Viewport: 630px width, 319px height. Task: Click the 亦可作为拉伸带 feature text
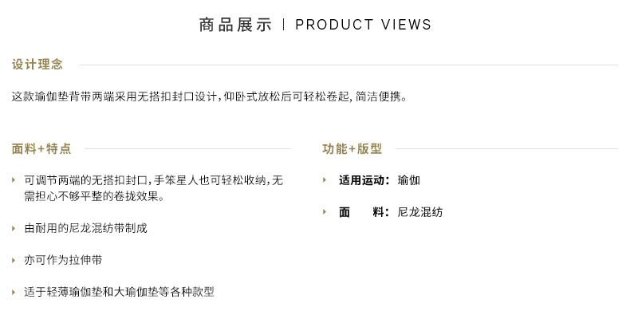[x=63, y=260]
